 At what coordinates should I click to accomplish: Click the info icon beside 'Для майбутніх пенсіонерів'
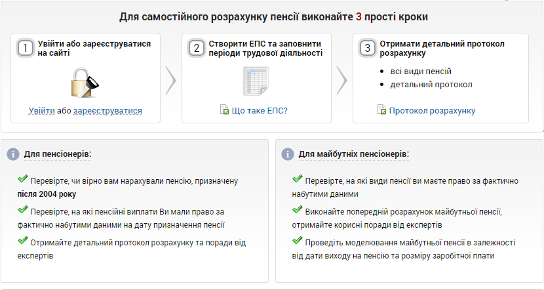coord(287,154)
